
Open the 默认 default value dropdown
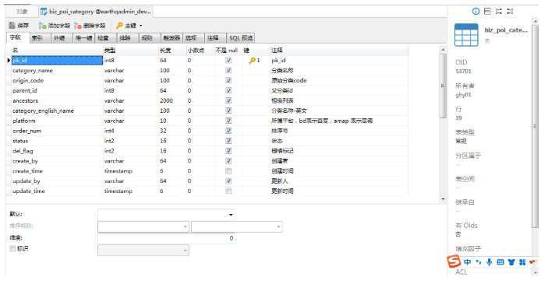pos(231,215)
